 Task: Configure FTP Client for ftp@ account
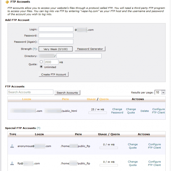tap(154, 163)
